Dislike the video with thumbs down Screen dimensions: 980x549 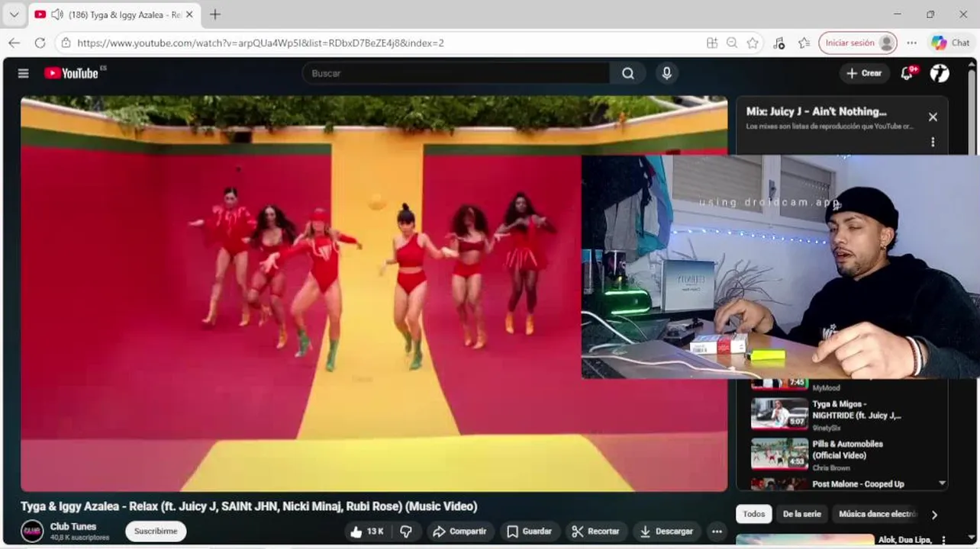pyautogui.click(x=406, y=531)
